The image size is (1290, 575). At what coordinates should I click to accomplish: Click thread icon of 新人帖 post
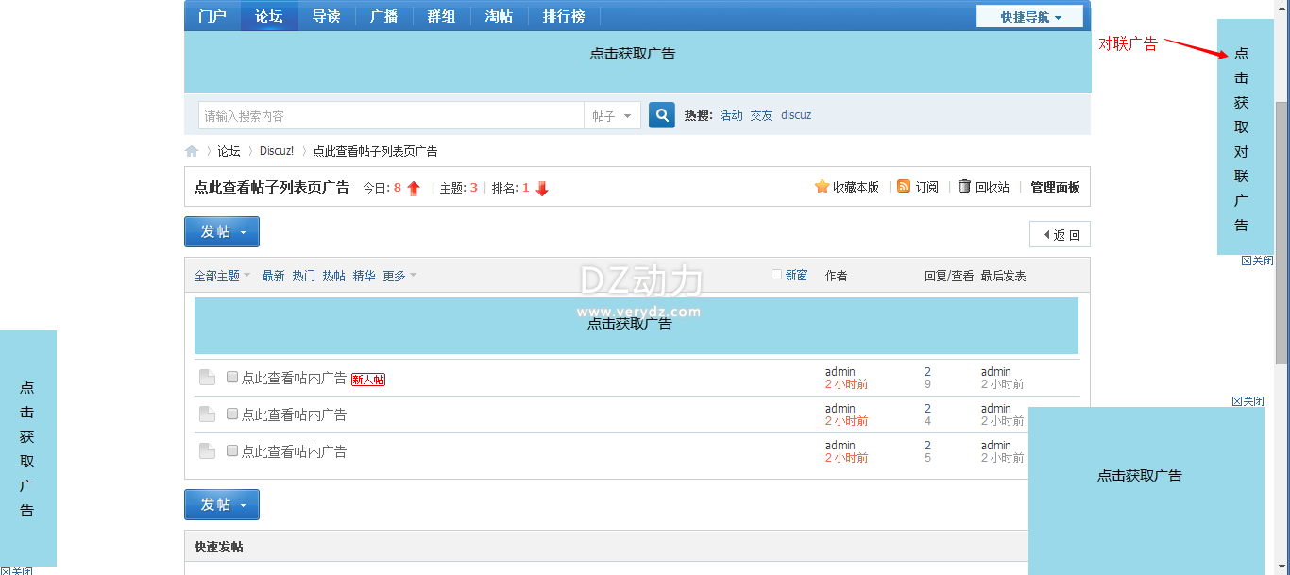tap(207, 378)
